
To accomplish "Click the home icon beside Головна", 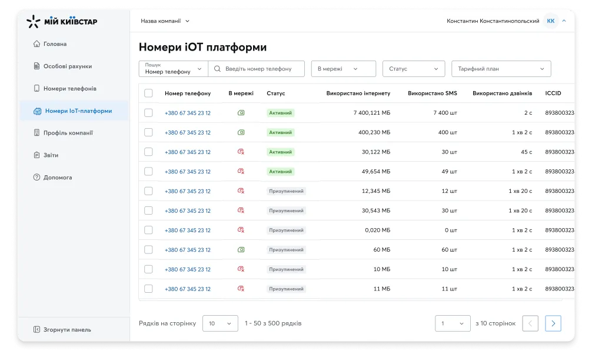I will point(36,44).
